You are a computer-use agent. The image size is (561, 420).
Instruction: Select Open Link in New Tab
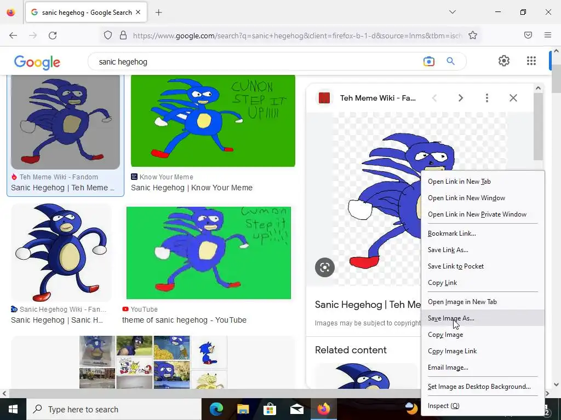pos(483,182)
